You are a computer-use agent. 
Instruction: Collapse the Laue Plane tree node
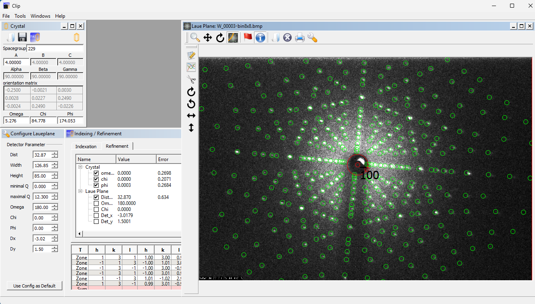pyautogui.click(x=81, y=191)
